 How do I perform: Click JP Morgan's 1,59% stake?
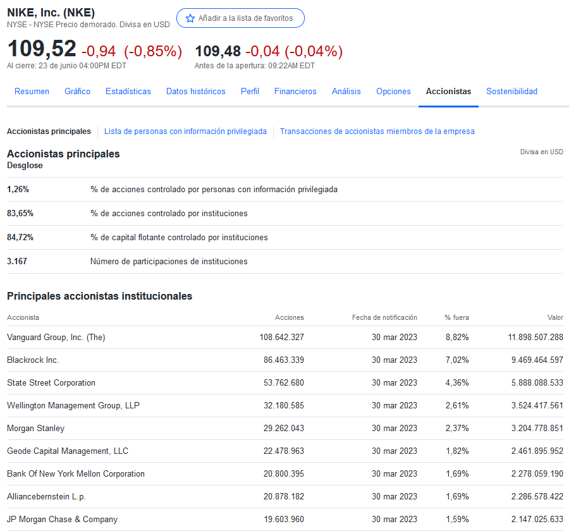coord(457,520)
